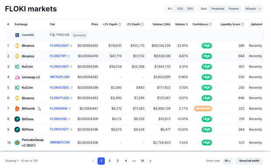Click the $60,134,239 volume value
Viewport: 271px width, 168px height.
pyautogui.click(x=161, y=46)
